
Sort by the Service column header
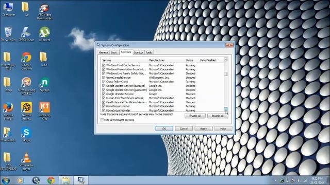pyautogui.click(x=124, y=60)
